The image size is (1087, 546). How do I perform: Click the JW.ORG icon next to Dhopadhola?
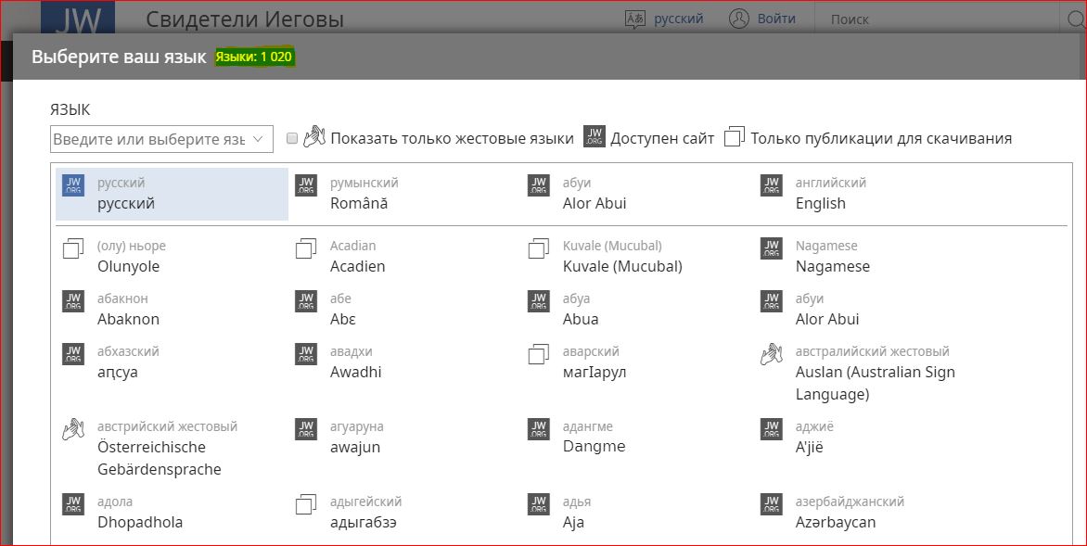[x=72, y=504]
